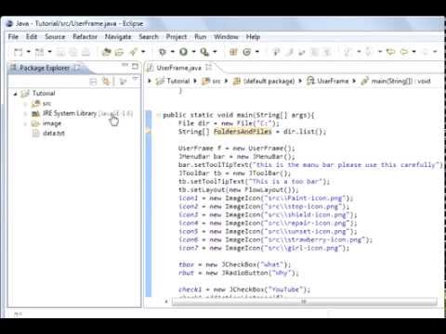Close the UserFrame.java editor tab
The width and height of the screenshot is (446, 334).
pyautogui.click(x=209, y=67)
